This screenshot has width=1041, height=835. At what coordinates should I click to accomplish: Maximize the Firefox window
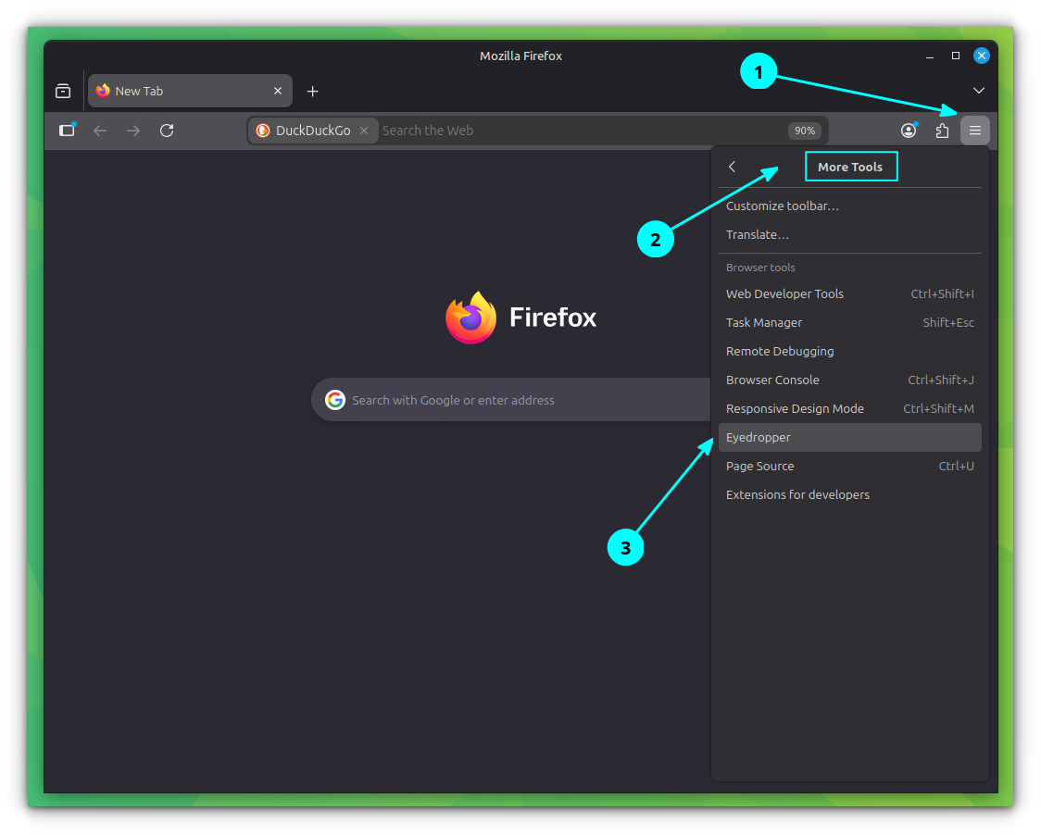[956, 56]
